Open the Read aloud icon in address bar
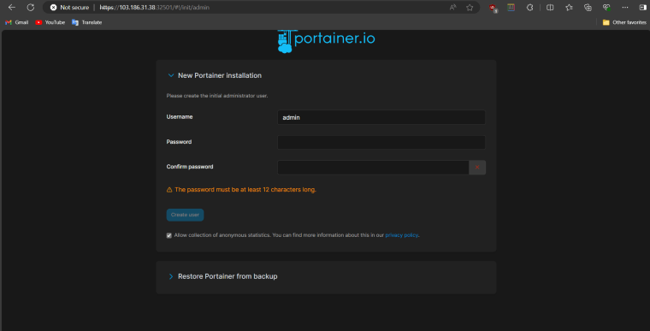Viewport: 650px width, 331px height. (452, 8)
